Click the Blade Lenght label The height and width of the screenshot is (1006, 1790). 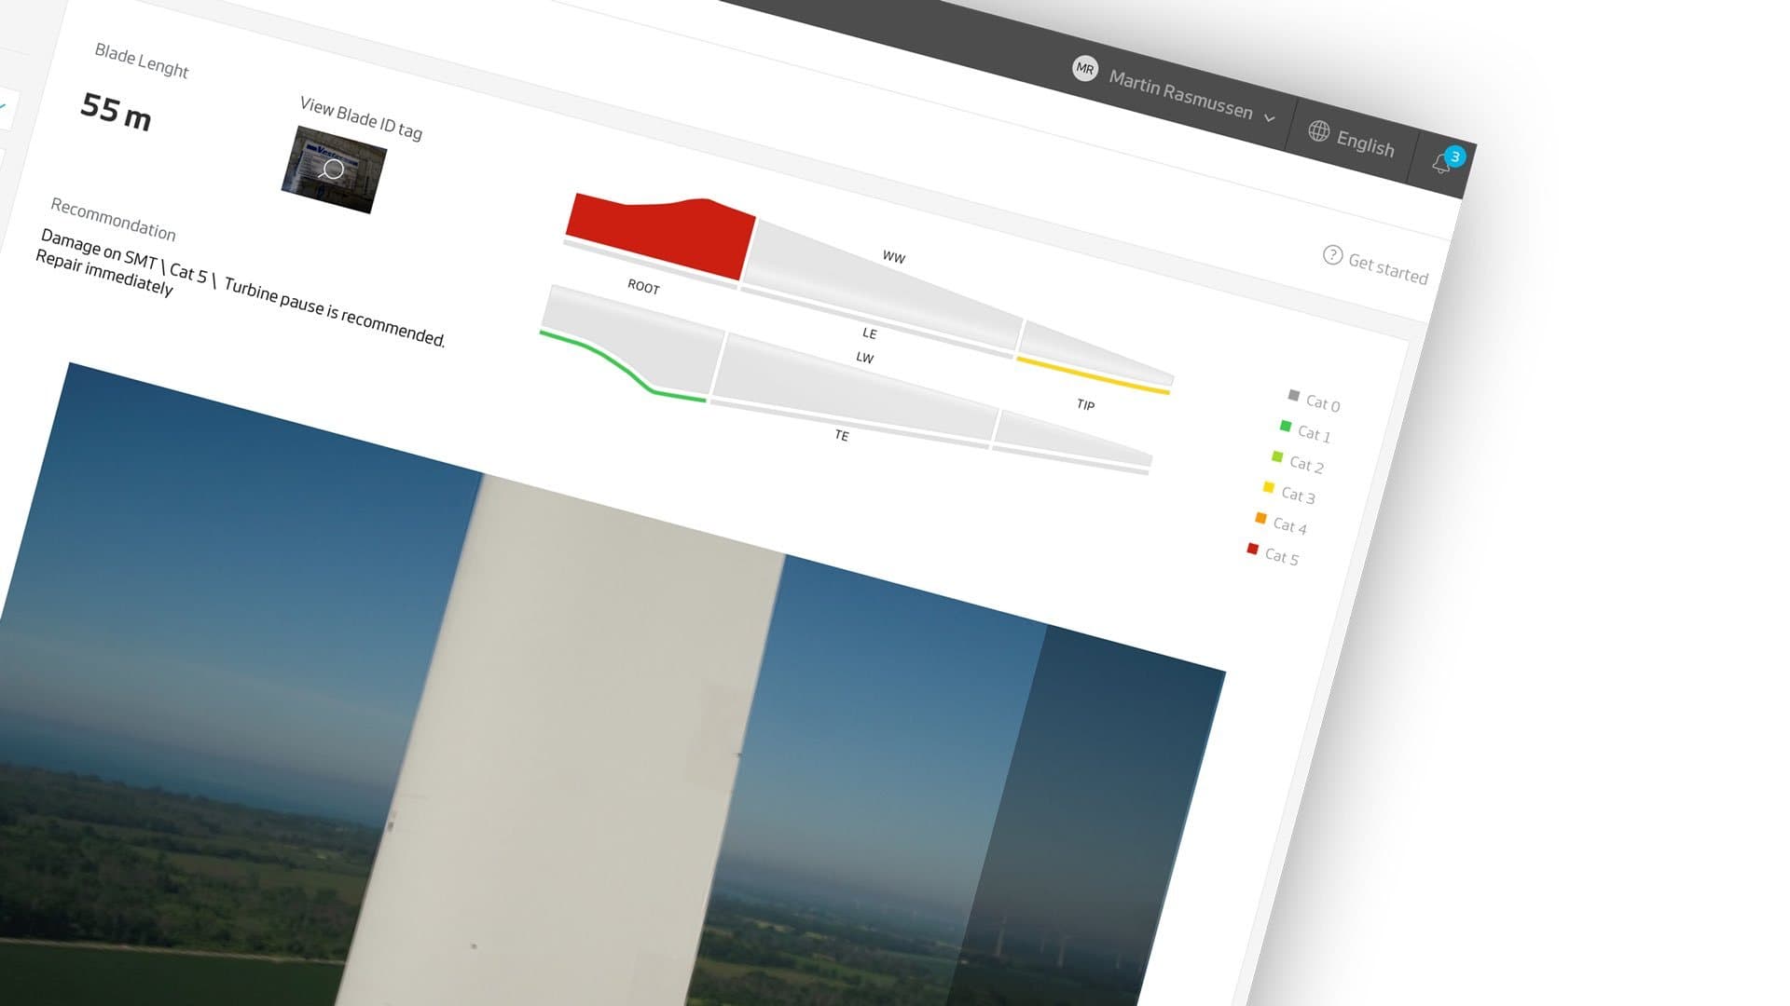pyautogui.click(x=142, y=61)
